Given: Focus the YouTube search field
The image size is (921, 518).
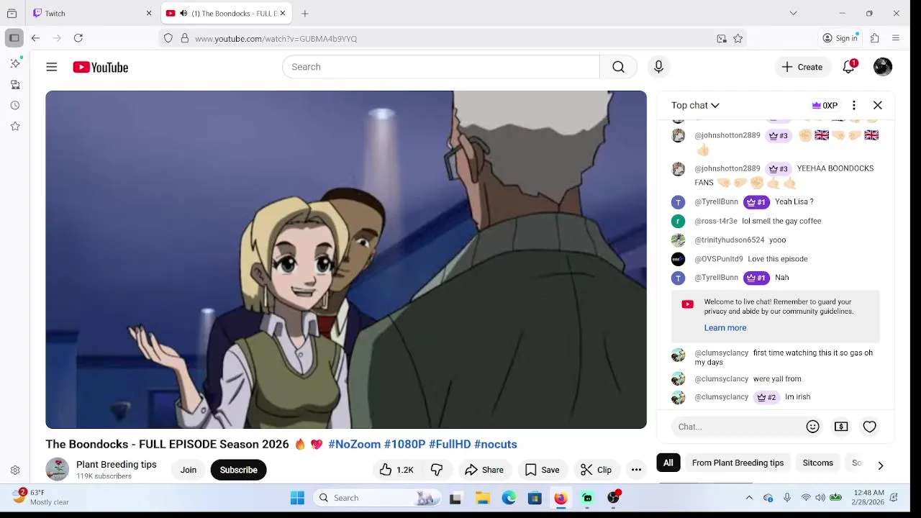Looking at the screenshot, I should point(441,67).
